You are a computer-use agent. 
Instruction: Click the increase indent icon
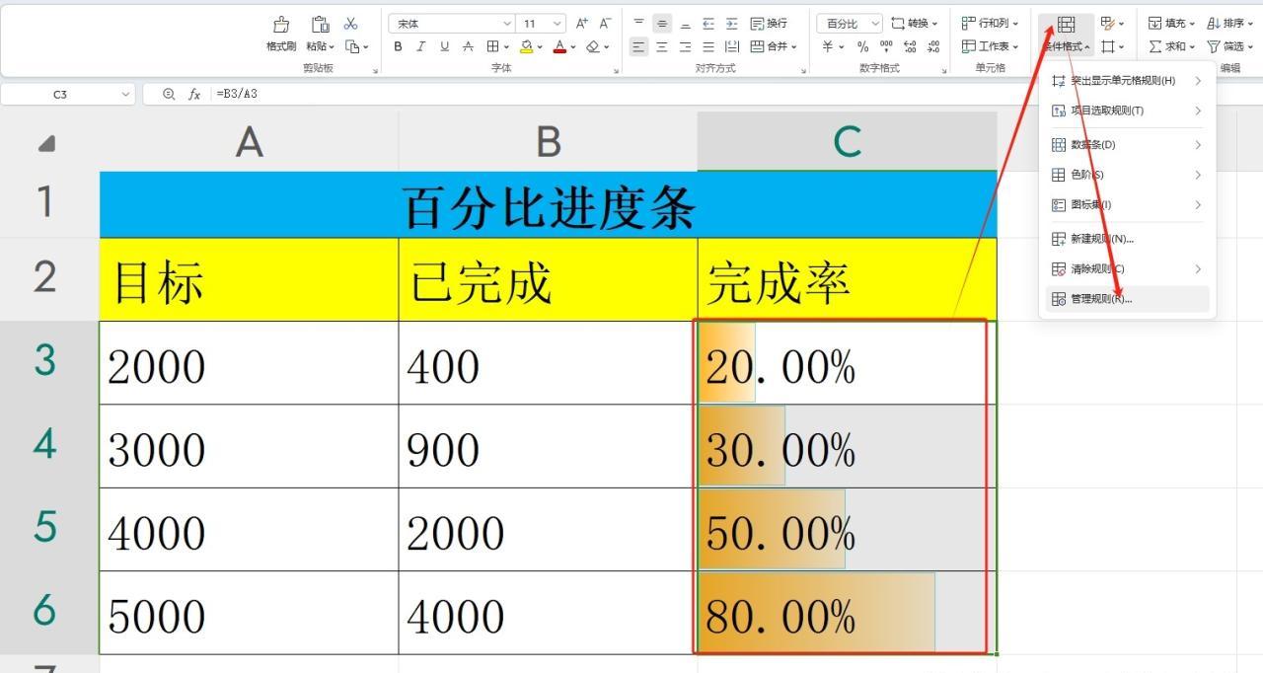[732, 23]
